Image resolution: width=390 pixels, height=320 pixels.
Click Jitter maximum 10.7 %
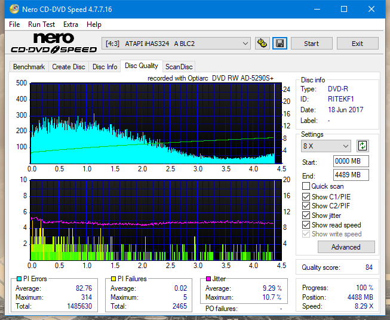coord(272,297)
